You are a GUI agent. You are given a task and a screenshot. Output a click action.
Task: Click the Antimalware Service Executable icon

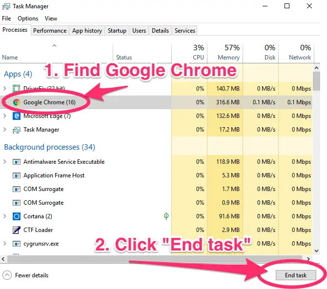16,162
